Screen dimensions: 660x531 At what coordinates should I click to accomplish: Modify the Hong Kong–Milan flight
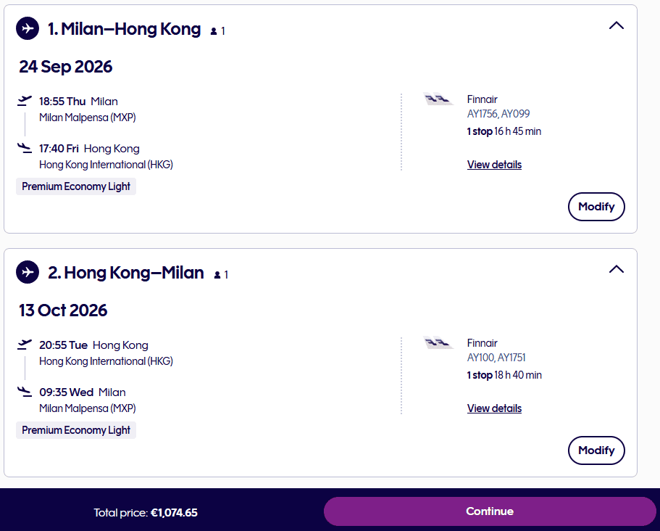(x=596, y=450)
